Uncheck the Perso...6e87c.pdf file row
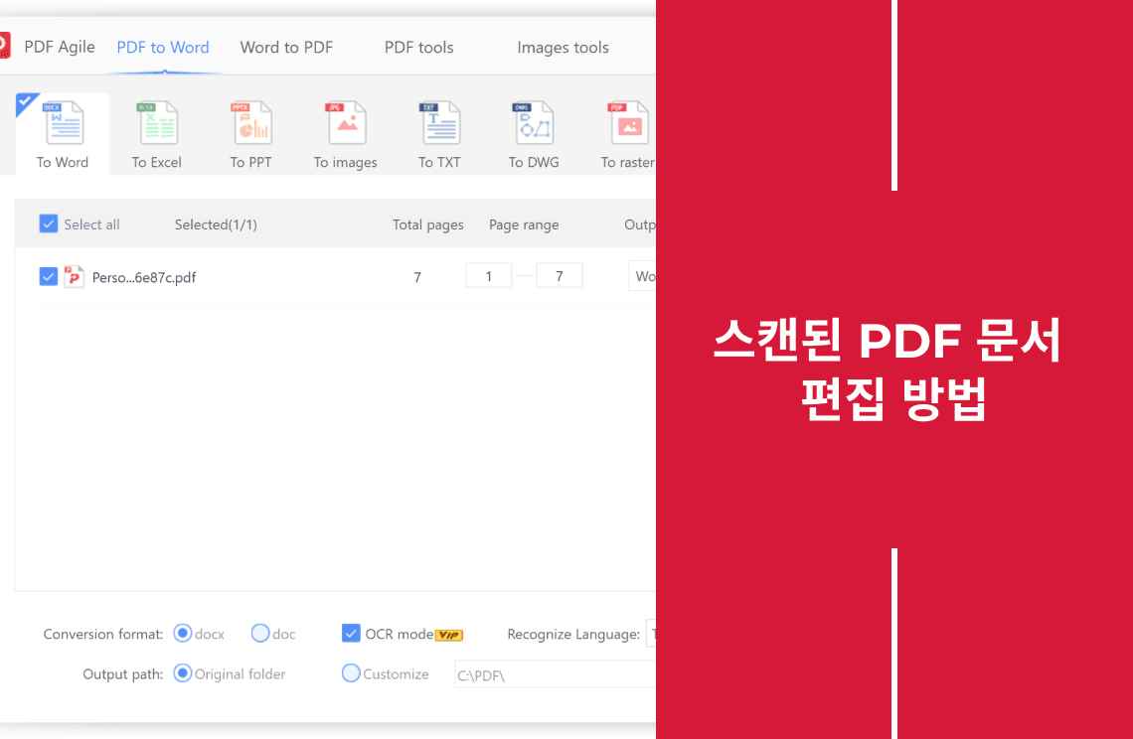This screenshot has height=739, width=1133. point(49,276)
